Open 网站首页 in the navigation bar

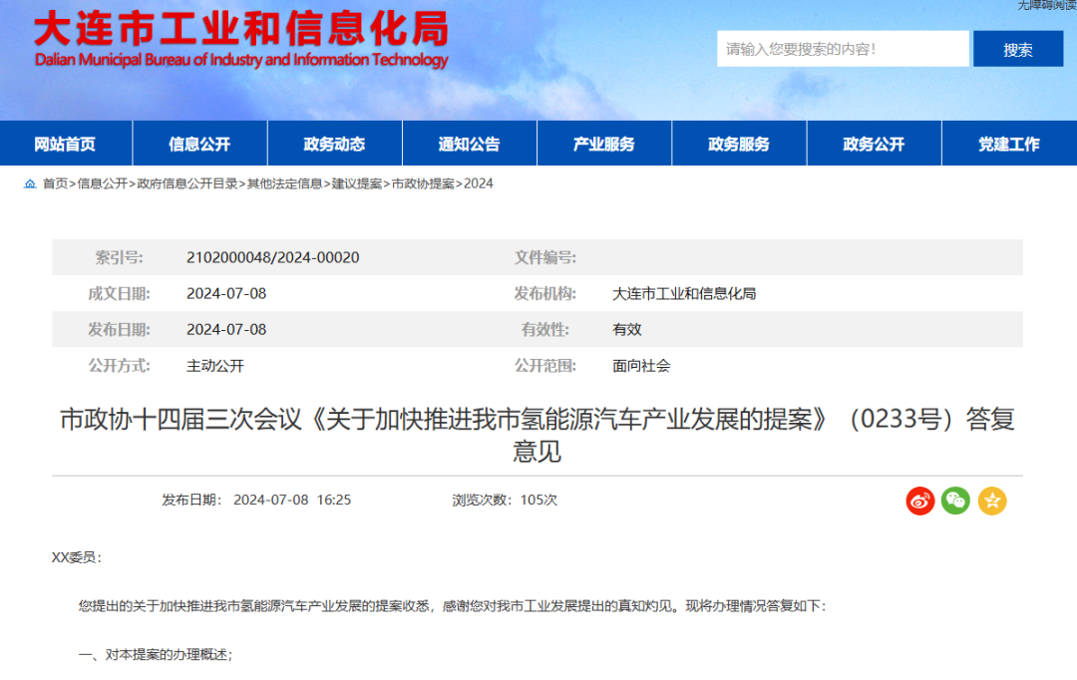65,144
